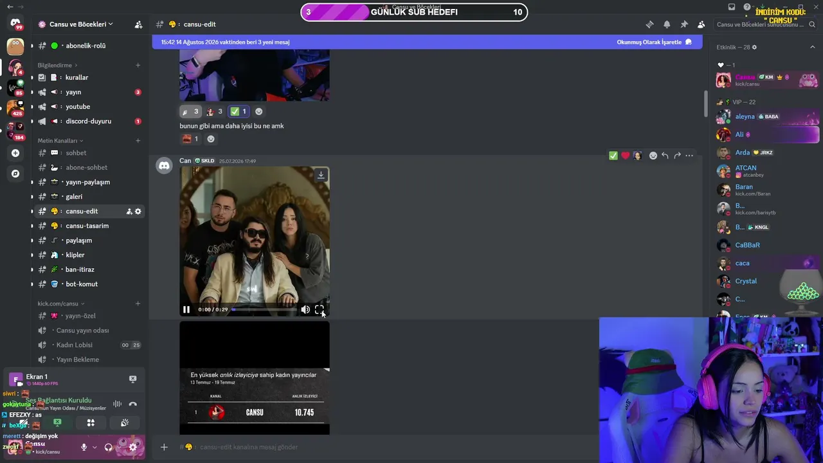Join the Cansu yayın odası voice channel
Image resolution: width=823 pixels, height=463 pixels.
pos(89,331)
